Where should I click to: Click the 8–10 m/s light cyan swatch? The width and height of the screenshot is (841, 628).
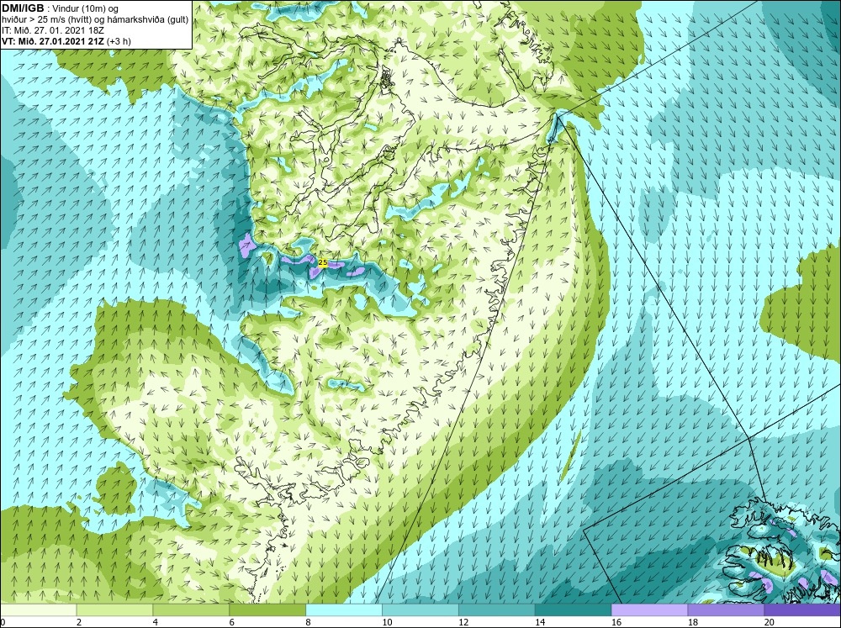point(344,610)
